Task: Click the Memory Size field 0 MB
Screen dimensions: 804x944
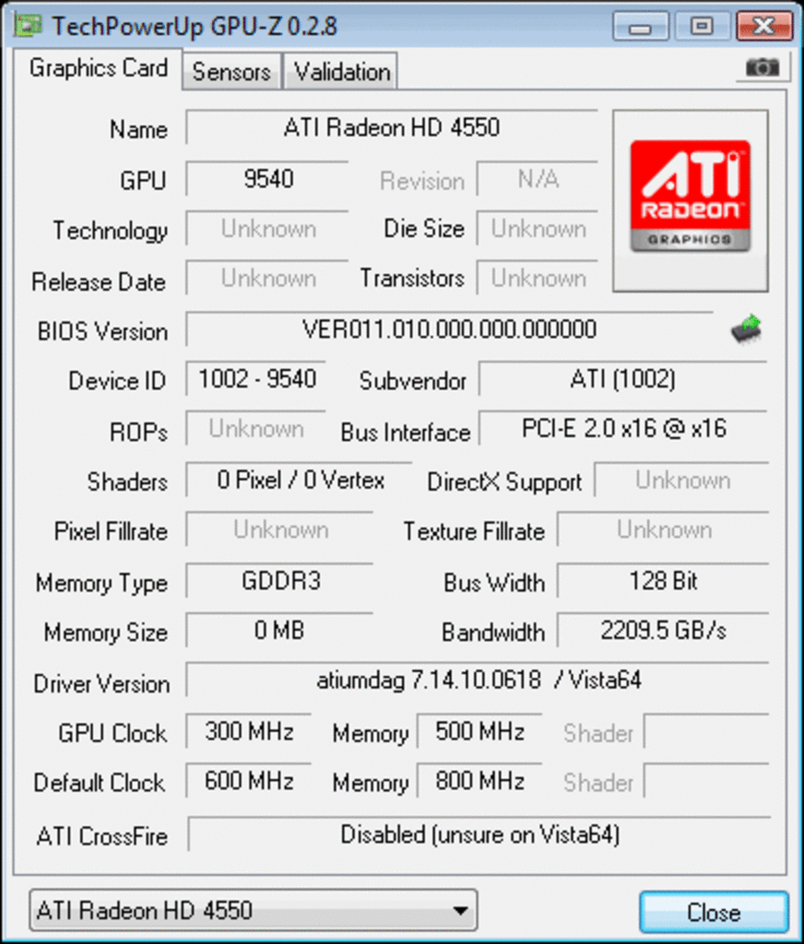Action: [280, 631]
